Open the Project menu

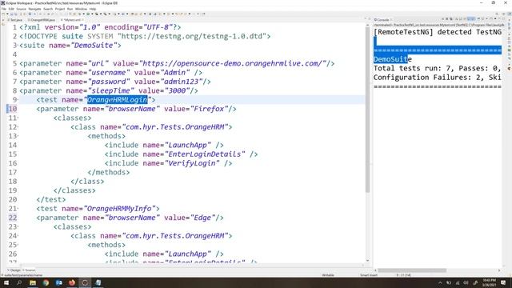coord(60,9)
